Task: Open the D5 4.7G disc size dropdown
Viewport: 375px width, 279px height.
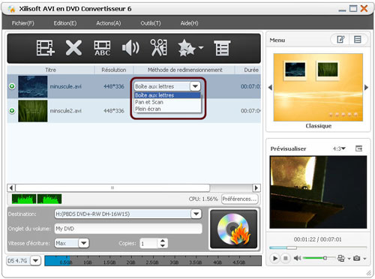Action: (36, 261)
